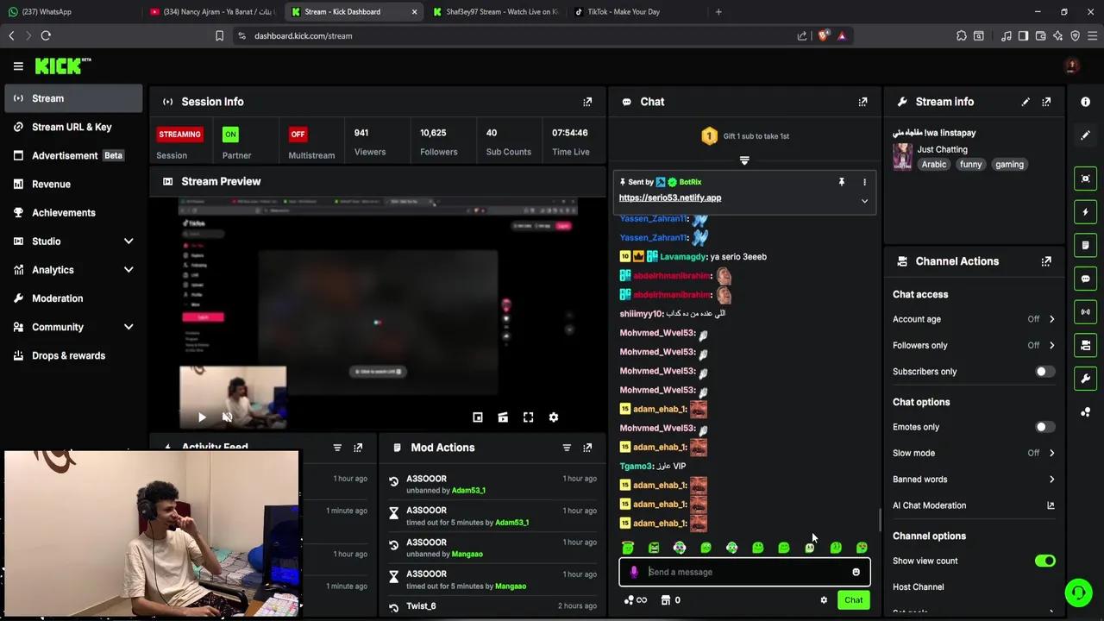The image size is (1104, 621).
Task: Click the gaming stream tag
Action: (1009, 165)
